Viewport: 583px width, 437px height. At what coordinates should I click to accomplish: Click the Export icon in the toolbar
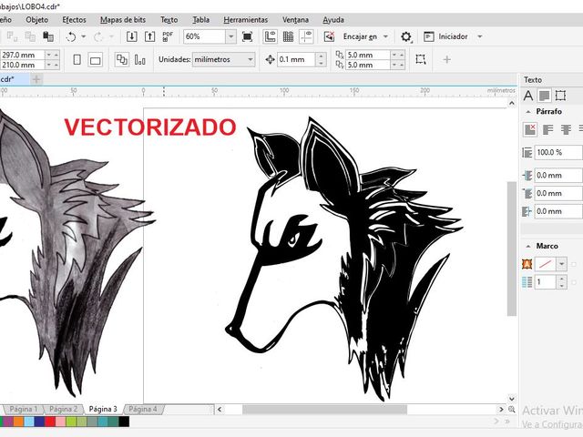click(x=150, y=36)
